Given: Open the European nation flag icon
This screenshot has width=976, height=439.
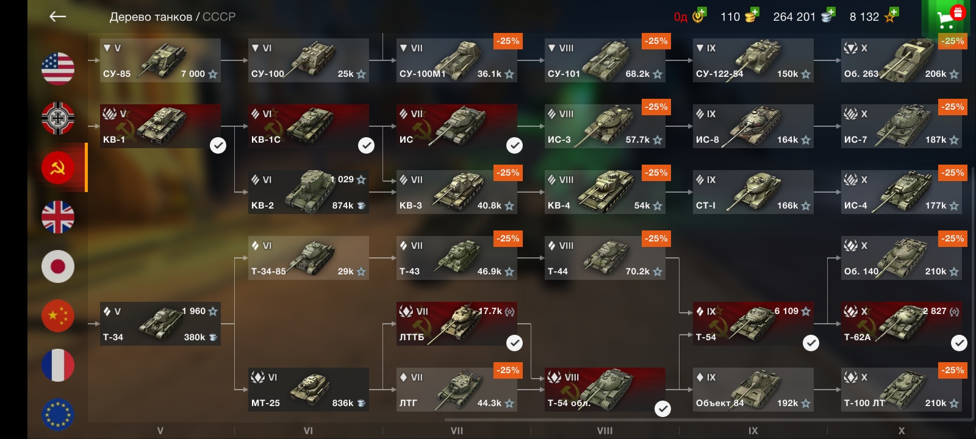Looking at the screenshot, I should click(x=58, y=415).
